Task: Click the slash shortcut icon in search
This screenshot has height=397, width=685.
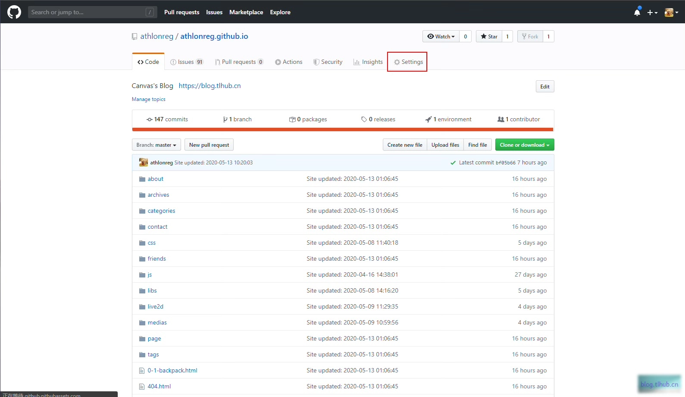Action: 150,12
